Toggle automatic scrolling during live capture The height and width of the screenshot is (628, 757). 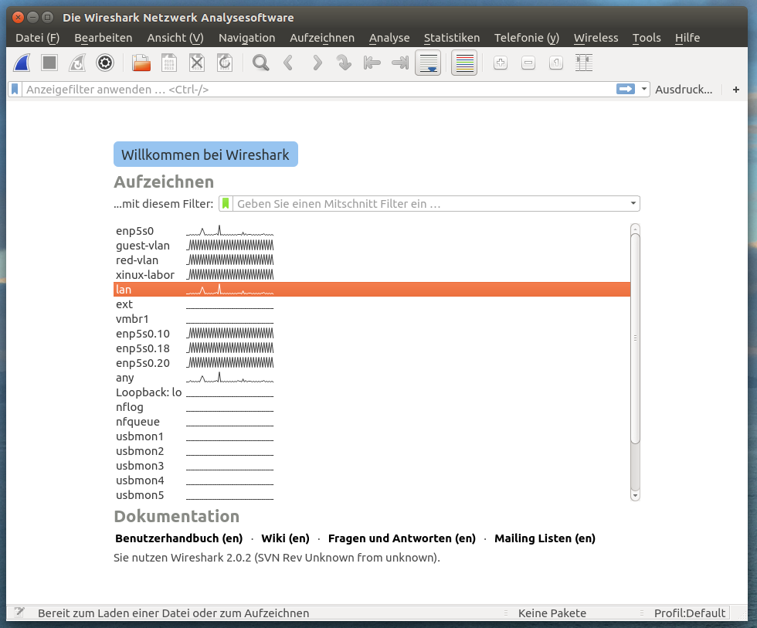coord(428,63)
